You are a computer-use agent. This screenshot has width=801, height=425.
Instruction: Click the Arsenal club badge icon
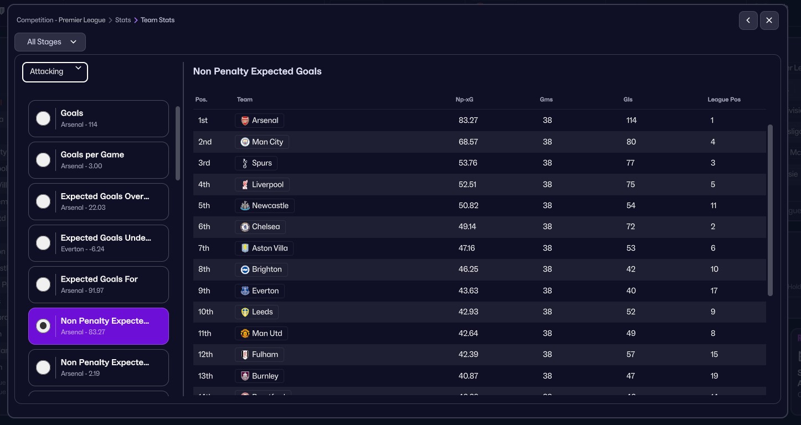pos(245,121)
